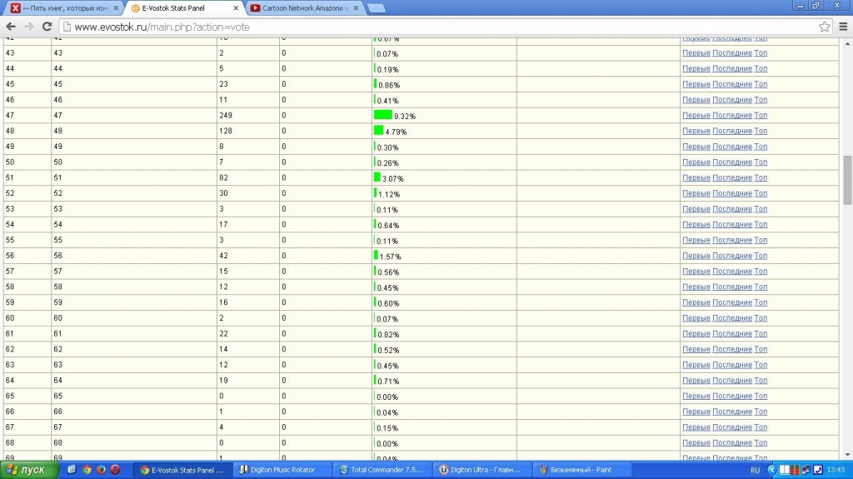This screenshot has width=853, height=479.
Task: Click the green 9.32% bar for row 47
Action: 382,115
